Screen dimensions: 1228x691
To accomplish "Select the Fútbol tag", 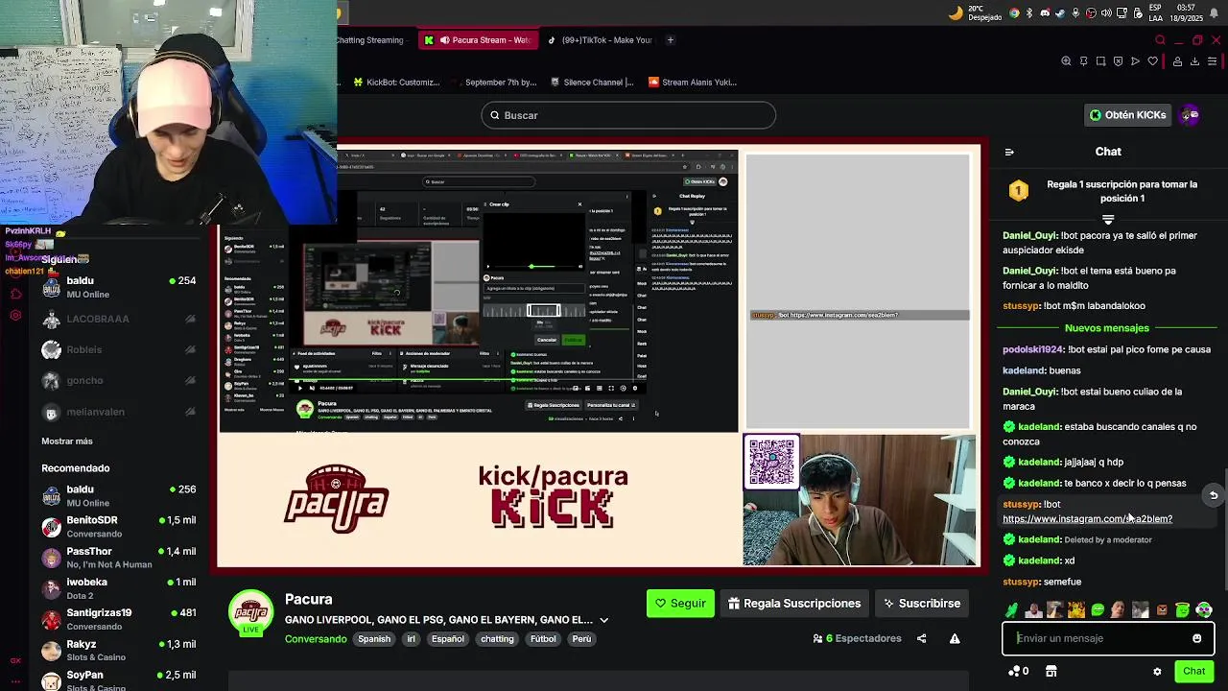I will tap(543, 639).
